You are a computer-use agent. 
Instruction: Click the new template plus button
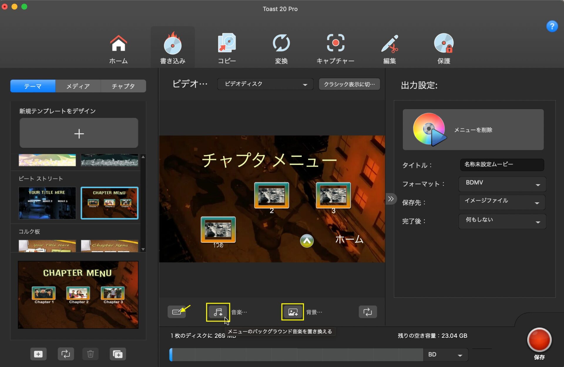tap(79, 133)
